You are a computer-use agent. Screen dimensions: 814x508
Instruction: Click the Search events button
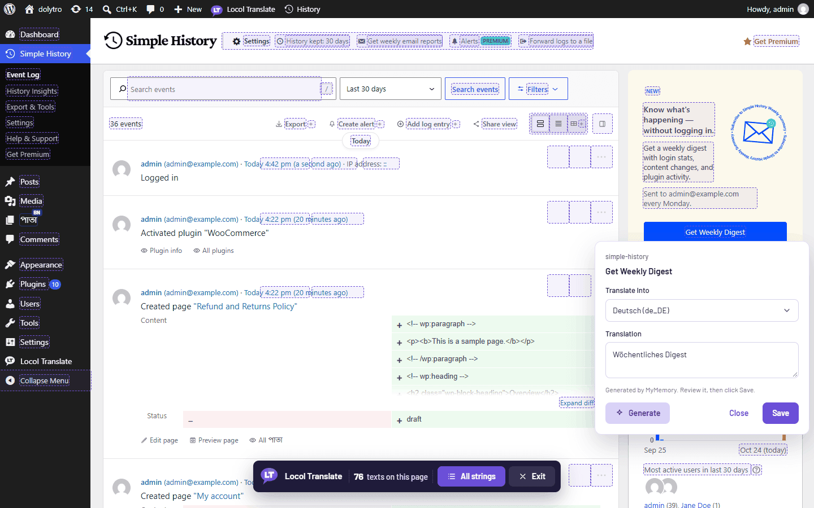pyautogui.click(x=475, y=89)
